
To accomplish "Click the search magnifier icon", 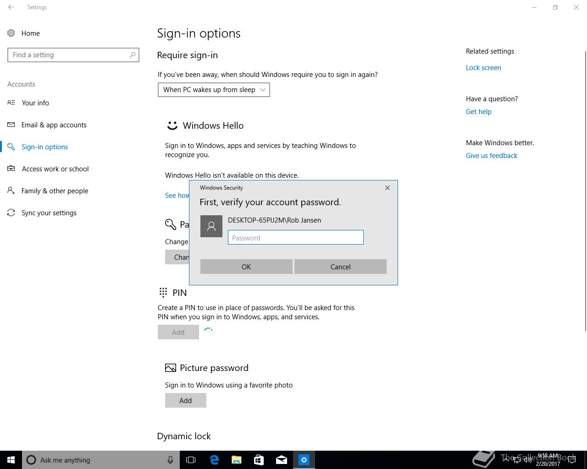I will pos(133,55).
